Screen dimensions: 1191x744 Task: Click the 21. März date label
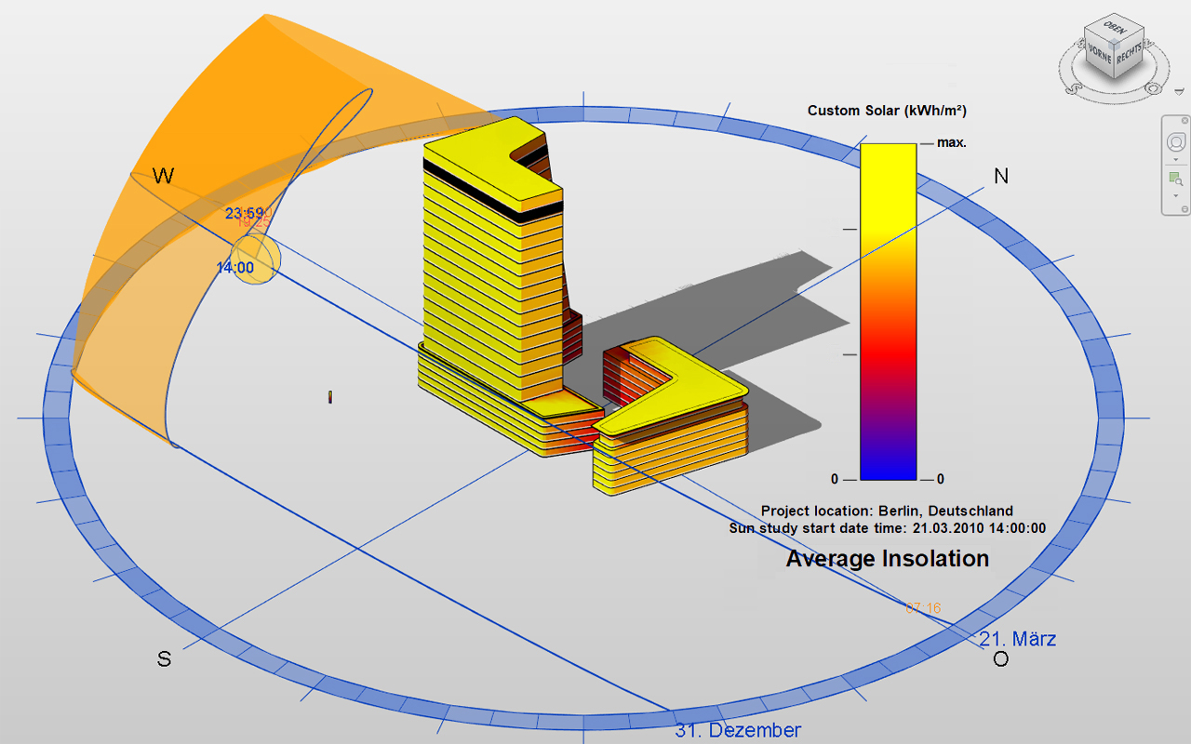[1017, 640]
